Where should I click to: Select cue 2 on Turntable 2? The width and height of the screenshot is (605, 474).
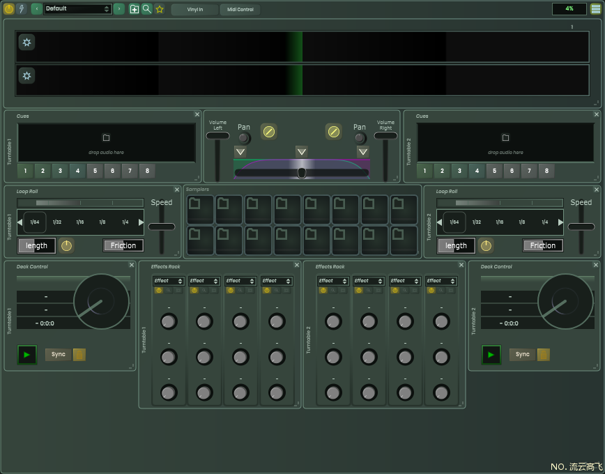point(442,171)
